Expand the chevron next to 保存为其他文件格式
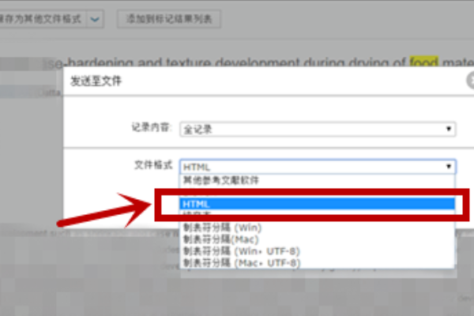The width and height of the screenshot is (474, 316). [96, 19]
